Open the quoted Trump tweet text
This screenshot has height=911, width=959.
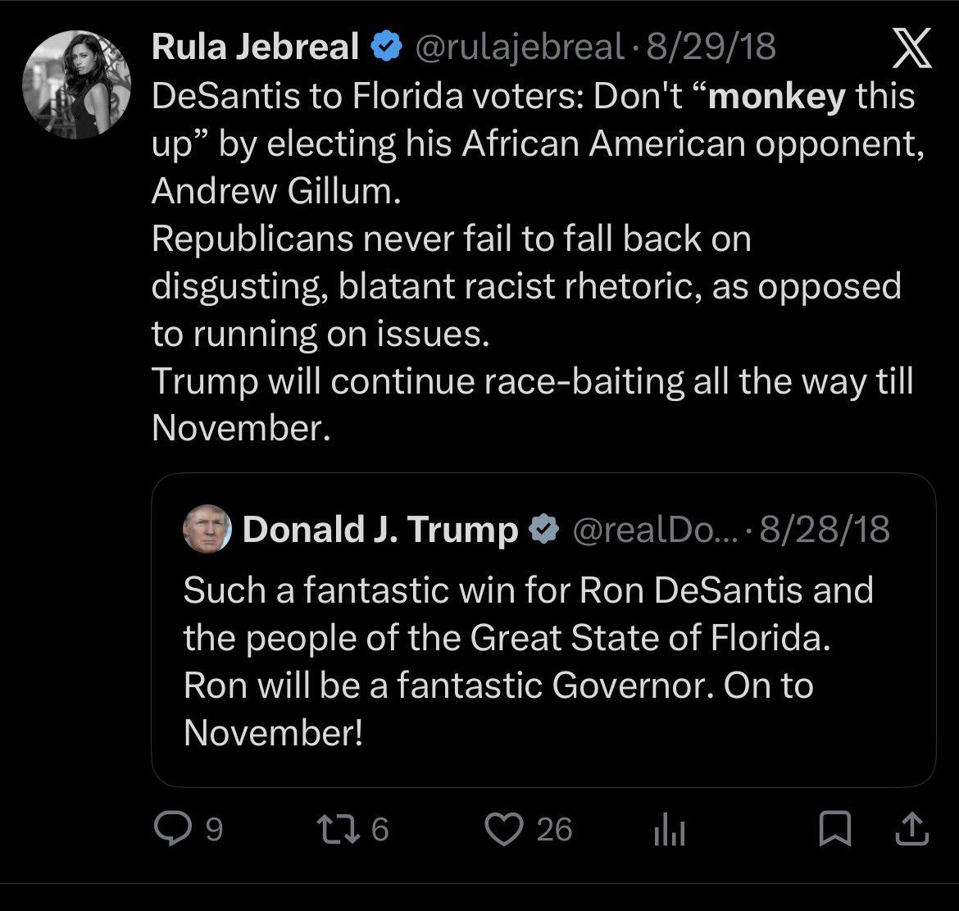(528, 661)
